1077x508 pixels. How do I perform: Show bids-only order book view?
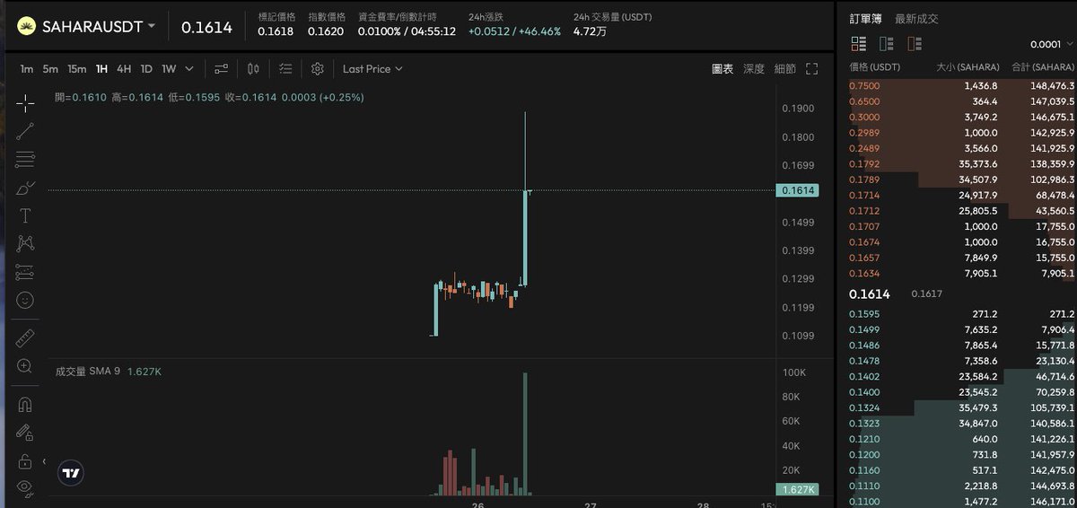tap(887, 44)
